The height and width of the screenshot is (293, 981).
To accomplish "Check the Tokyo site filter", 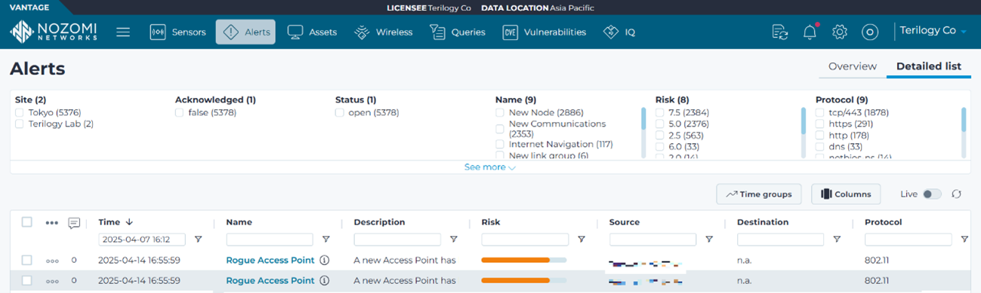I will point(20,113).
